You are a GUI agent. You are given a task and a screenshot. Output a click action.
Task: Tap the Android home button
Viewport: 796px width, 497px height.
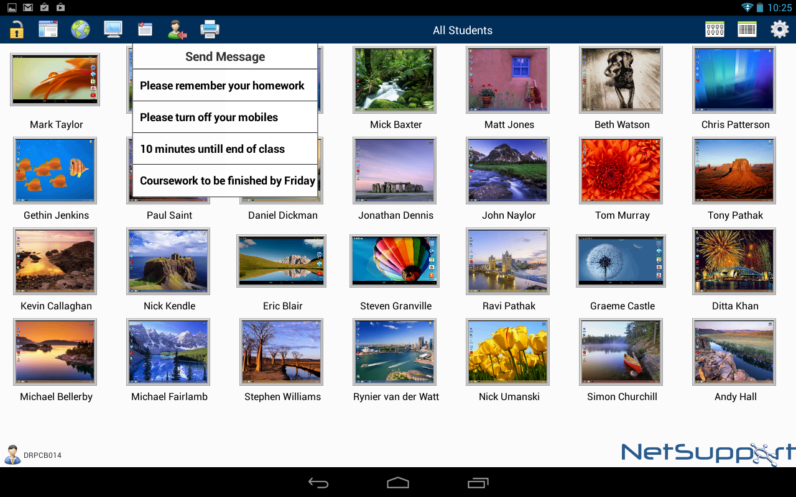coord(398,483)
